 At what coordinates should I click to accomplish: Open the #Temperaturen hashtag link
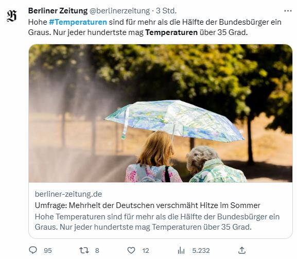78,22
